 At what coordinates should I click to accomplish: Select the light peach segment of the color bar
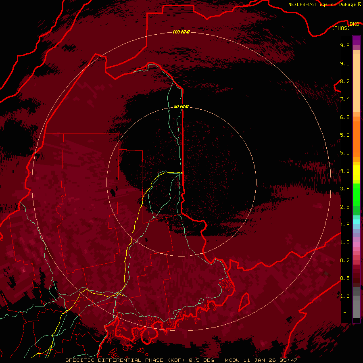[356, 83]
